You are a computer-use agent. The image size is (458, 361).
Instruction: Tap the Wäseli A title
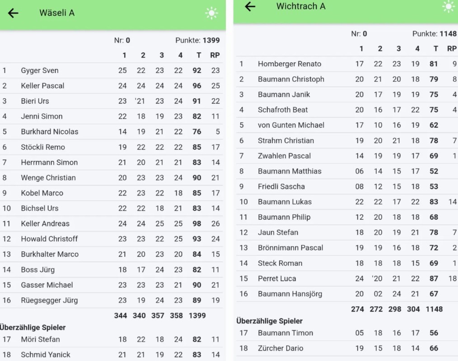pyautogui.click(x=57, y=13)
